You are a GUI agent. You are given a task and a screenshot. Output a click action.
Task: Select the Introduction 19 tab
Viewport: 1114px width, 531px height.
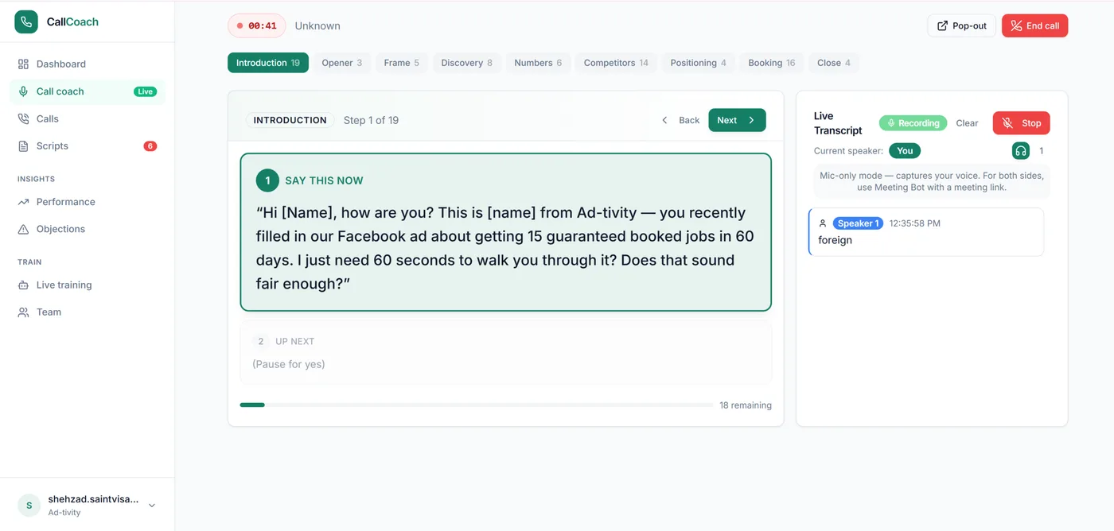[268, 63]
